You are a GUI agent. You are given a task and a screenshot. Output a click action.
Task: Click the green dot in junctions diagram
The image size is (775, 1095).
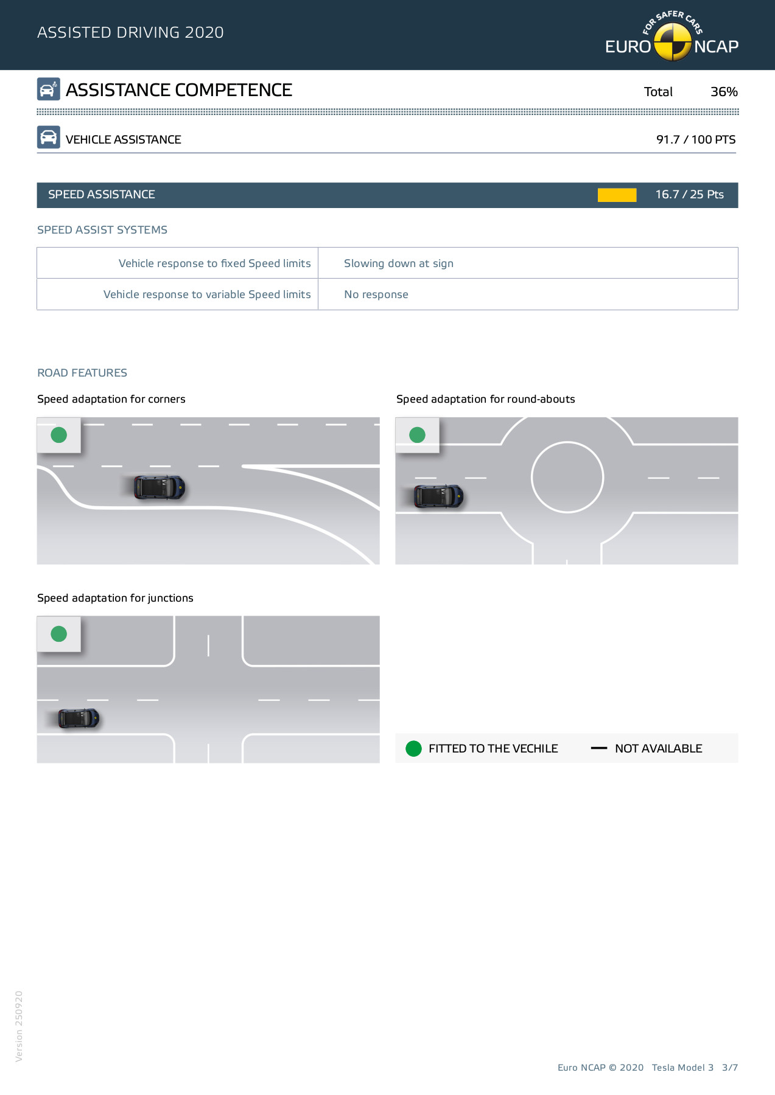(x=59, y=634)
